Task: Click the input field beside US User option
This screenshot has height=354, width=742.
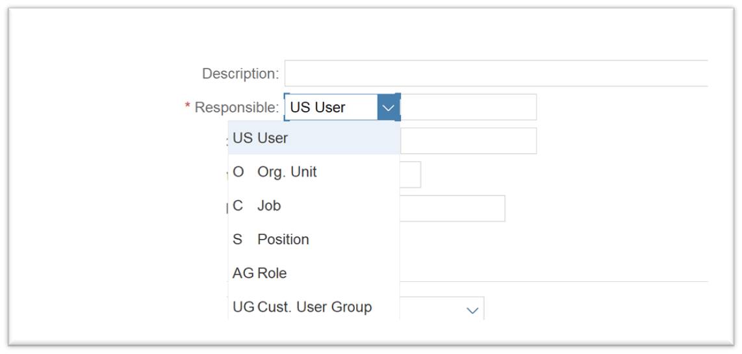Action: click(468, 141)
